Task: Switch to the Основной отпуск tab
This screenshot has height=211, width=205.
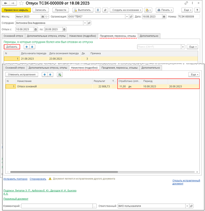Action: (13, 36)
